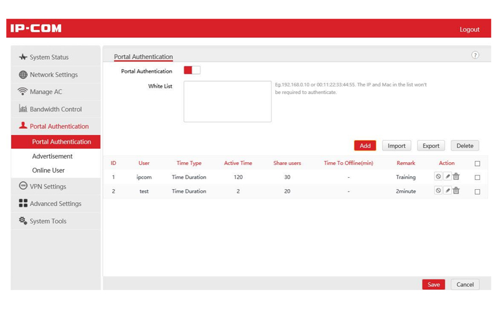Click the Advanced Settings grid icon
Screen dimensions: 498x311
[23, 203]
